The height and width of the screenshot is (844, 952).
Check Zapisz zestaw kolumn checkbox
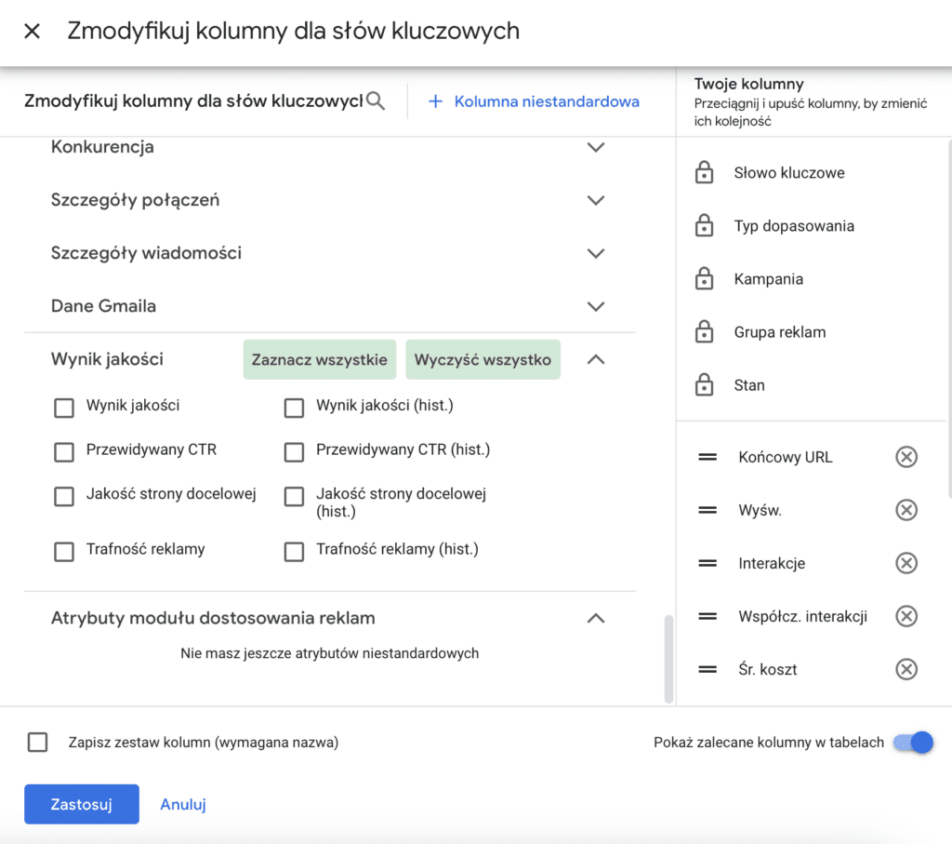pos(38,743)
